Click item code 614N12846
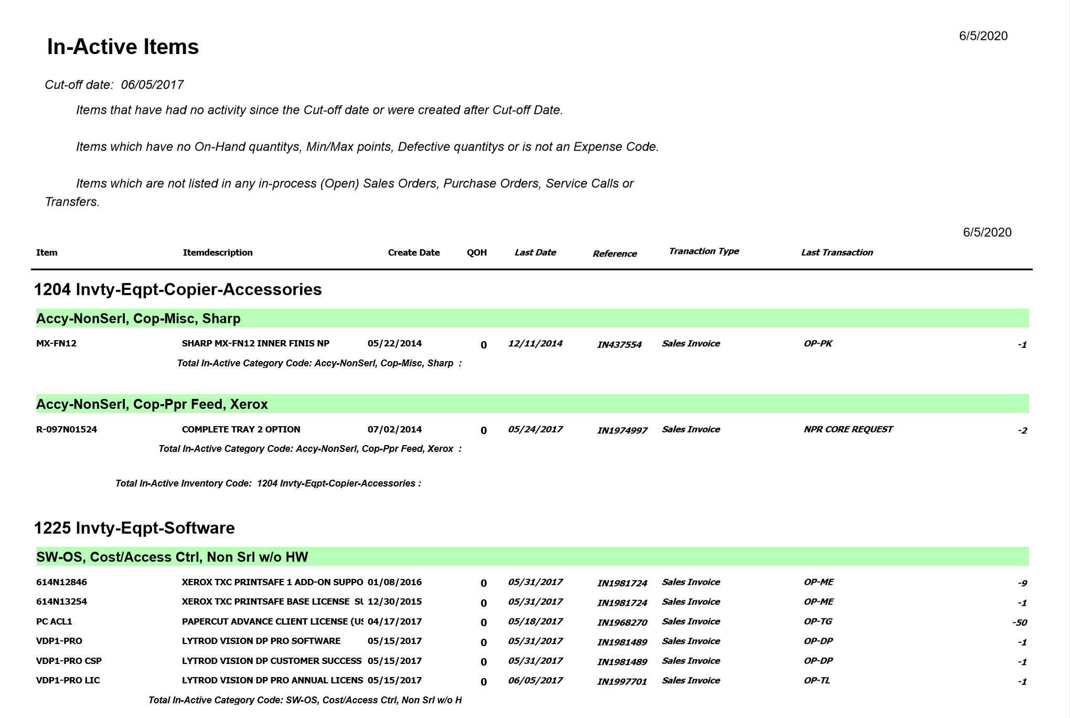This screenshot has height=718, width=1070. pos(61,582)
